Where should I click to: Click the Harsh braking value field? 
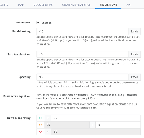pos(83,31)
